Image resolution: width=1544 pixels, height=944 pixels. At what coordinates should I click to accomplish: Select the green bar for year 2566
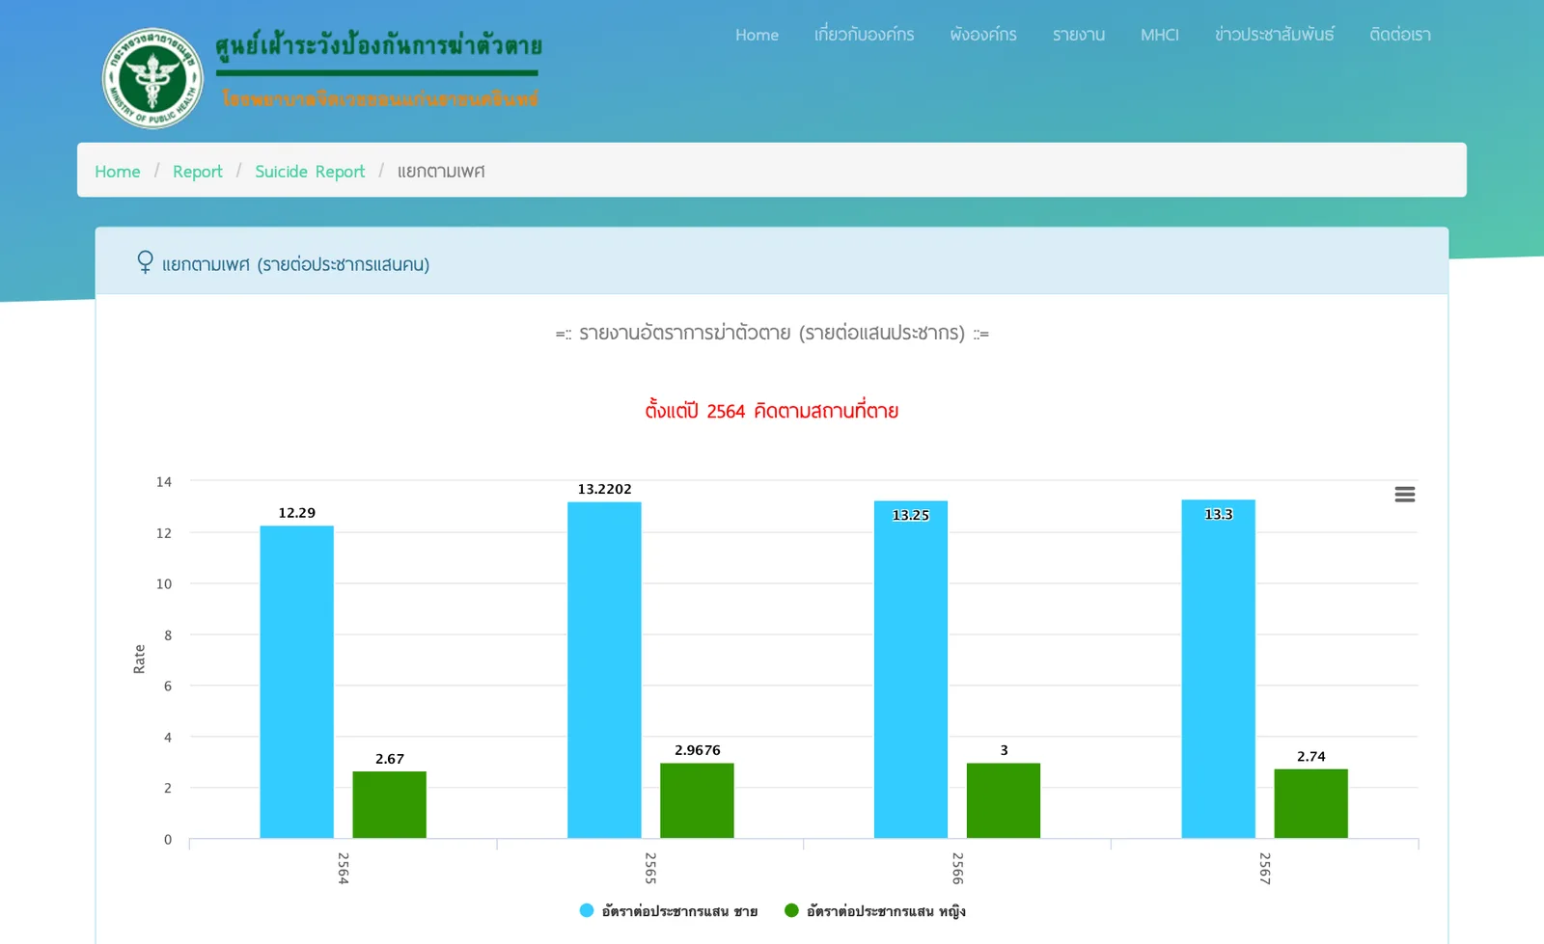coord(1004,800)
